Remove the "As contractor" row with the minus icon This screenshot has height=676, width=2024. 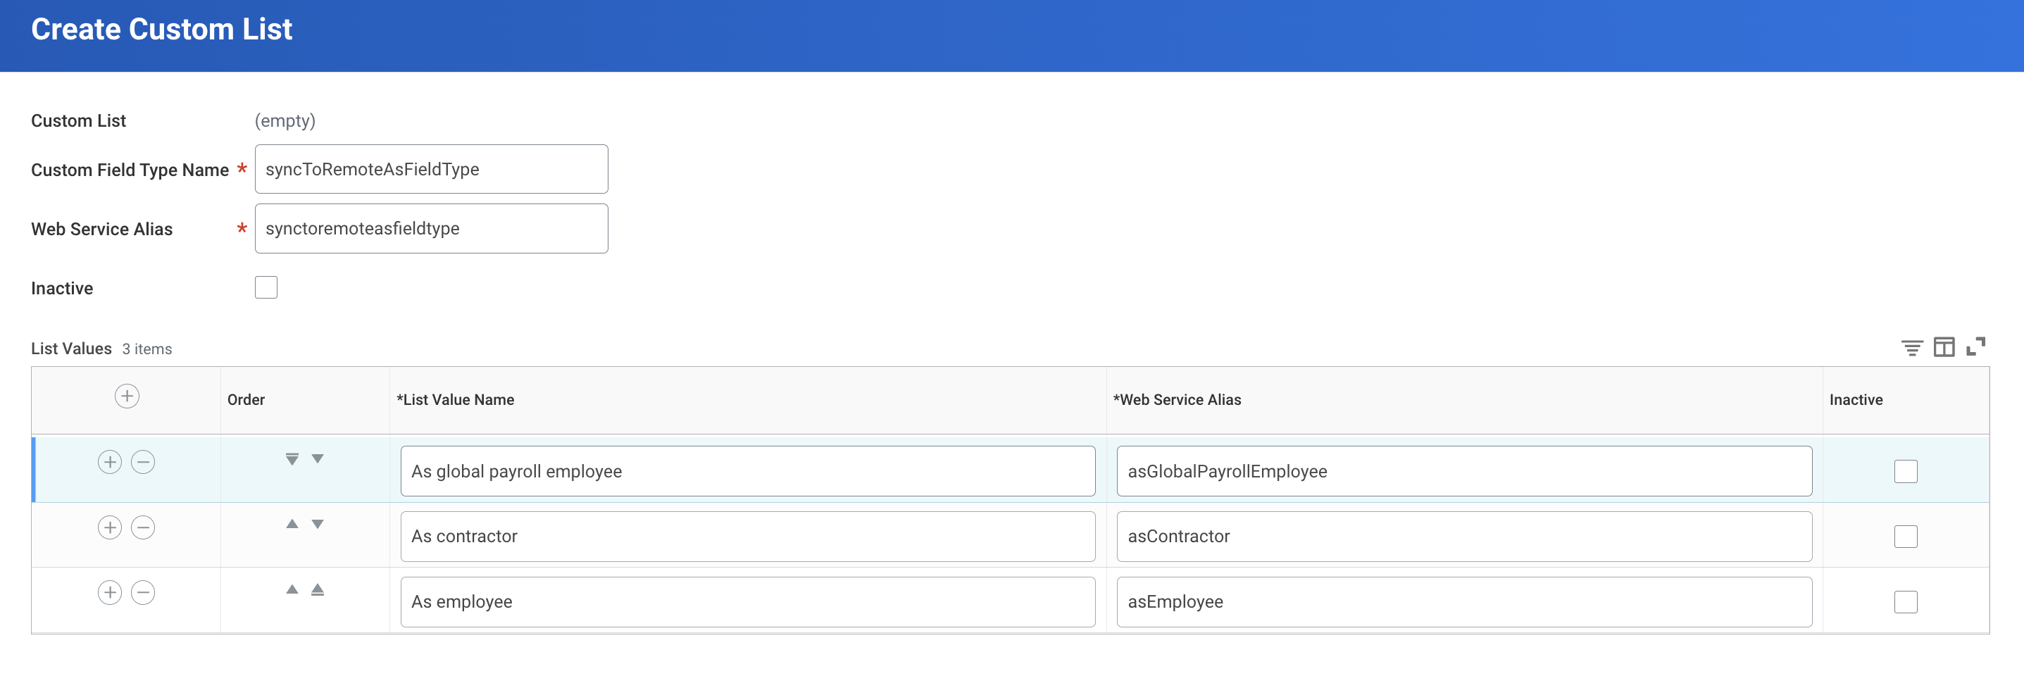[142, 527]
